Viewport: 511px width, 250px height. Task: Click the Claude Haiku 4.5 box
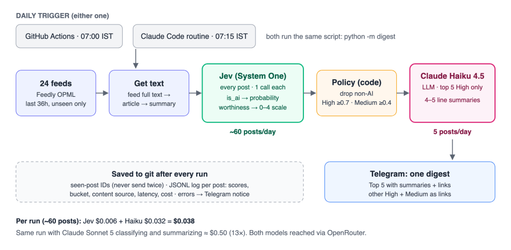click(x=452, y=93)
